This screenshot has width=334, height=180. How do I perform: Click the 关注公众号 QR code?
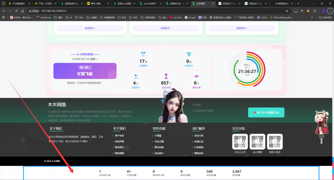(240, 141)
